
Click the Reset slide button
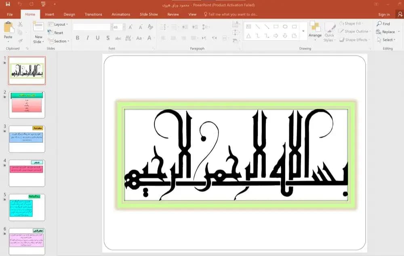(56, 33)
